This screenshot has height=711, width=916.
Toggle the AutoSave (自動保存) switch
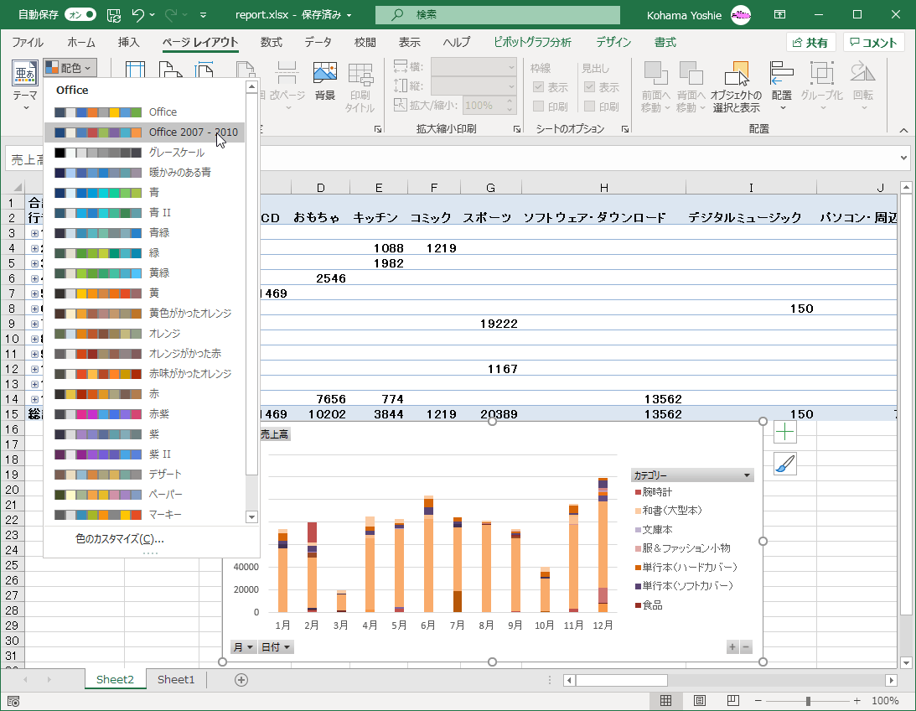[80, 14]
